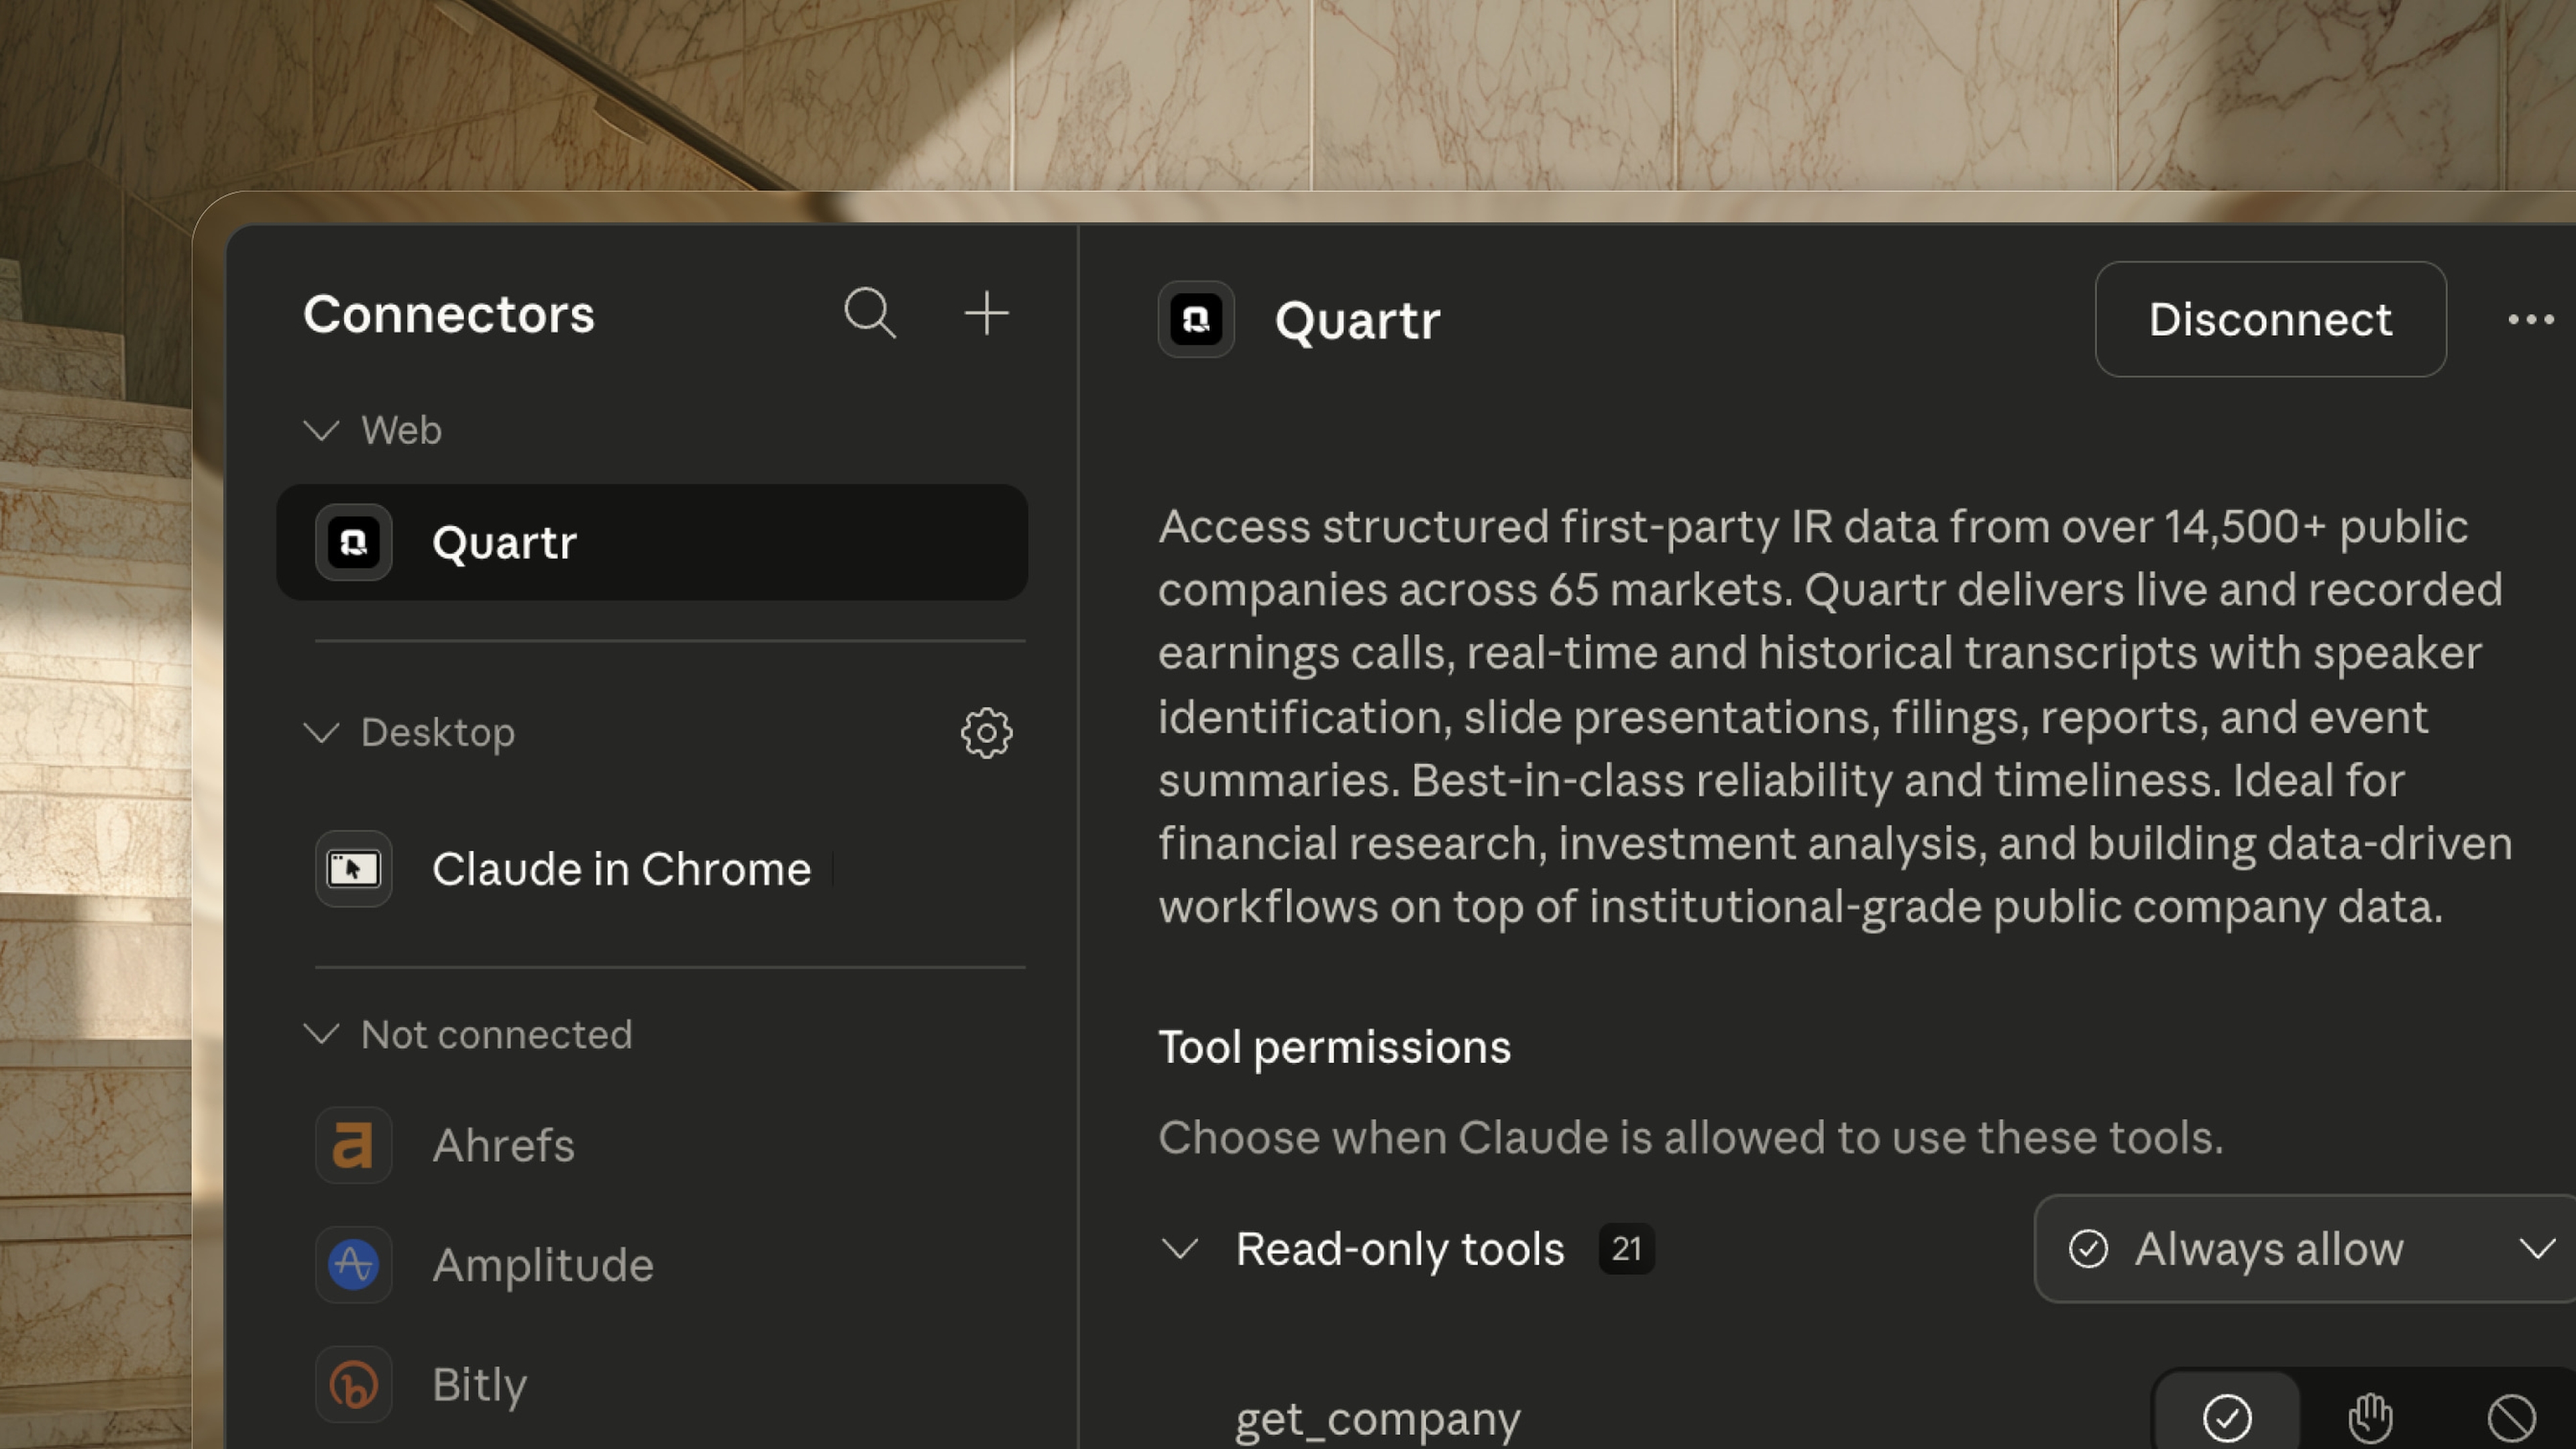Screen dimensions: 2576x1449
Task: Open the Bitly connector
Action: [652, 1385]
